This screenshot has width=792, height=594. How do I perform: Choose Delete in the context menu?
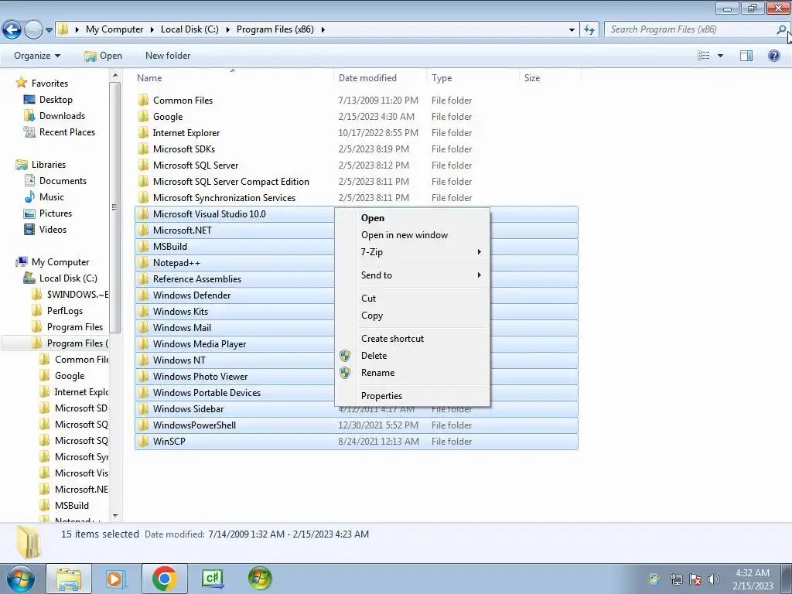pyautogui.click(x=412, y=356)
